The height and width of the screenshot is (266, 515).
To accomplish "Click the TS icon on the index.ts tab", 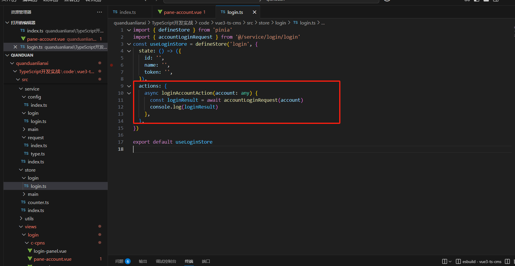I will tap(115, 12).
